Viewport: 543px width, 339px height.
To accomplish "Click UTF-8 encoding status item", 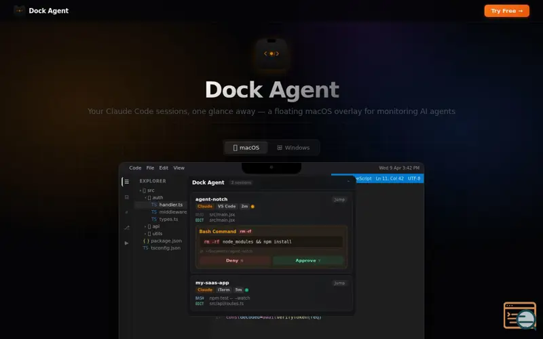I will click(414, 178).
